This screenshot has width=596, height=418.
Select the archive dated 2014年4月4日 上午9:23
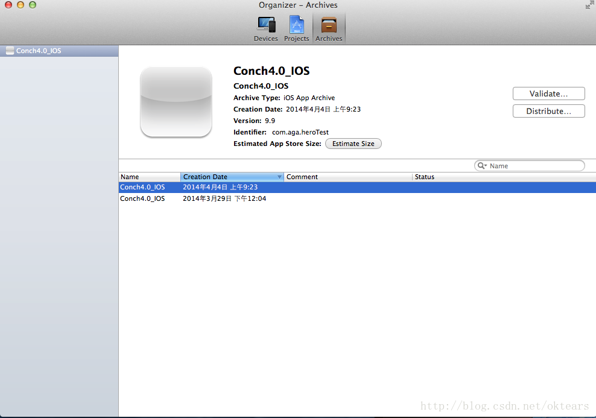(x=357, y=187)
